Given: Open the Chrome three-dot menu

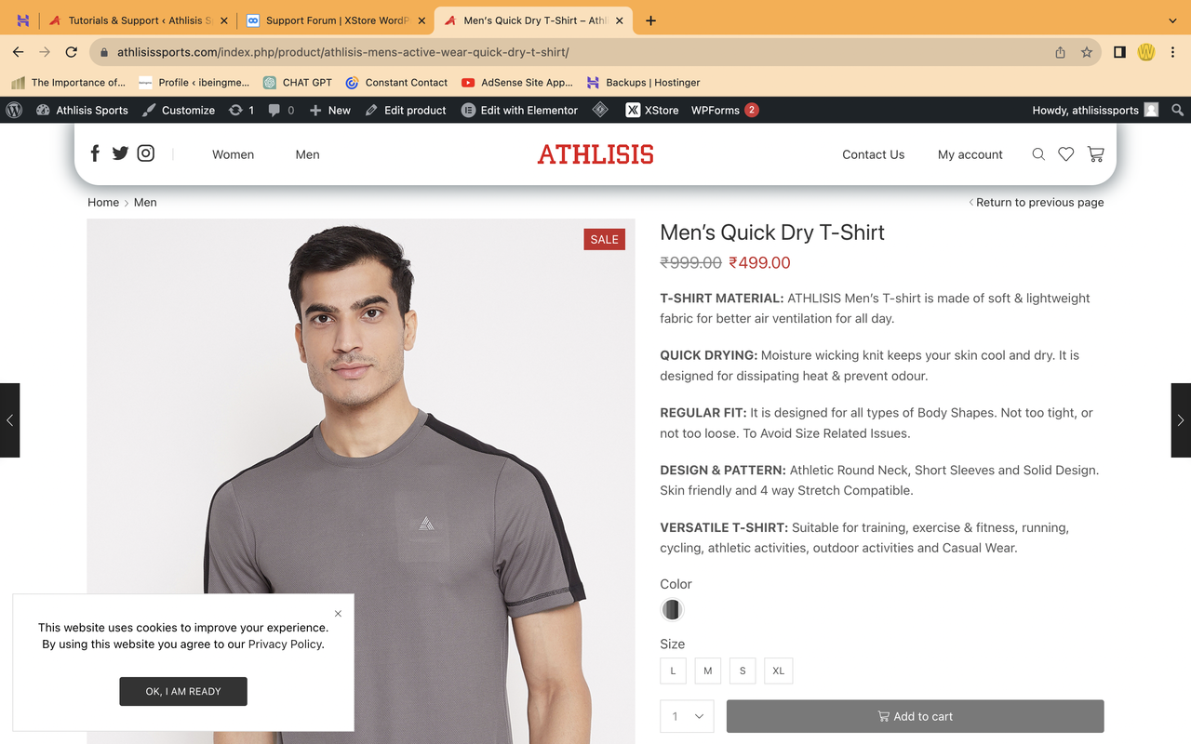Looking at the screenshot, I should tap(1173, 52).
